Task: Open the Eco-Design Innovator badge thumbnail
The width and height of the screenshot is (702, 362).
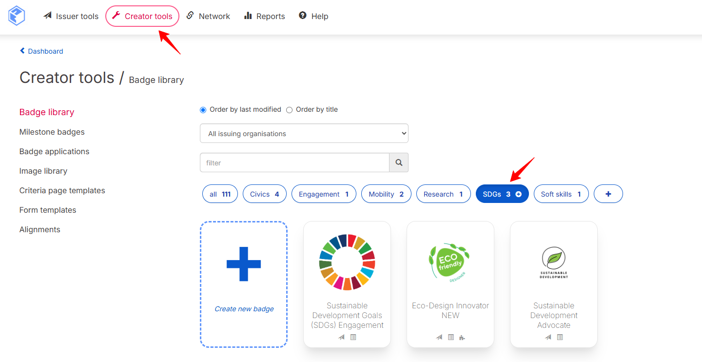Action: [450, 262]
